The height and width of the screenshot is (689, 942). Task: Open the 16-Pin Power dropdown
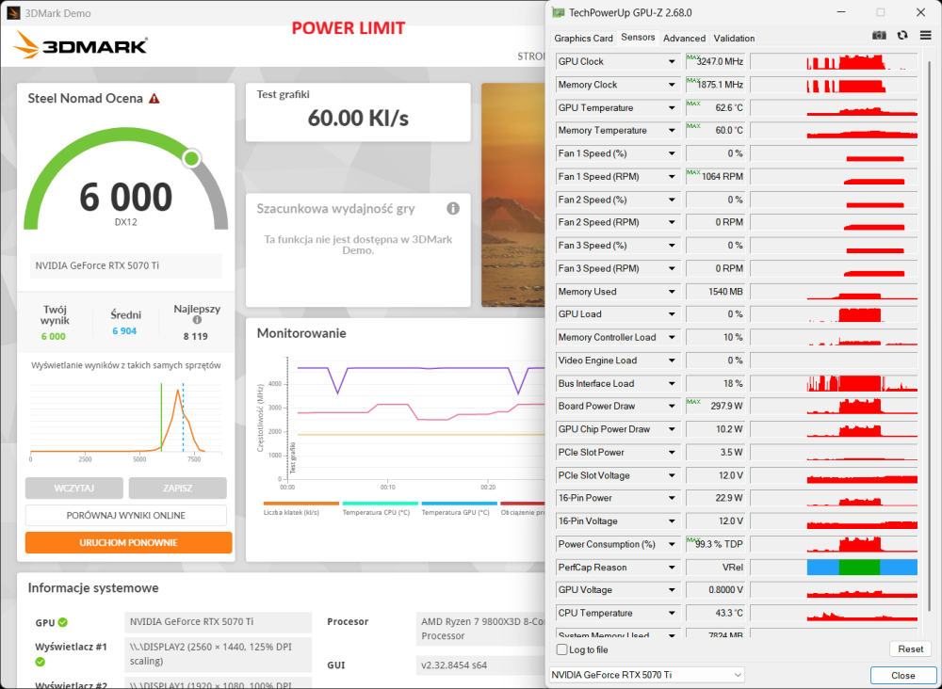pos(672,498)
